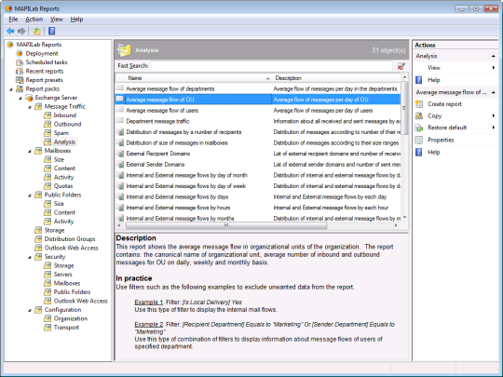Collapse the Mailboxes tree node
This screenshot has width=503, height=377.
click(30, 151)
